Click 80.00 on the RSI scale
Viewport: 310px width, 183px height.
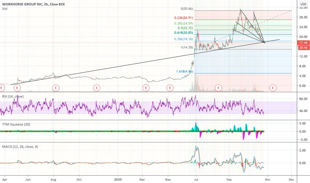point(303,99)
